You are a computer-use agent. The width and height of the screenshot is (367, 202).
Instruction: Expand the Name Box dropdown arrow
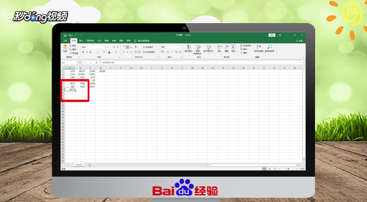[x=76, y=62]
